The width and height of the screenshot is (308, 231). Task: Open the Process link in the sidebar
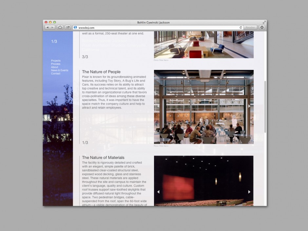click(56, 64)
